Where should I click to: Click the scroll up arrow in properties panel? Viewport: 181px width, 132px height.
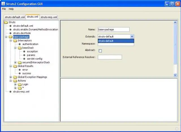point(175,23)
